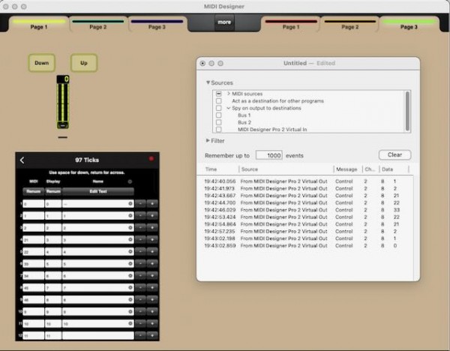Click Renum under the MIDI column
450x351 pixels.
click(x=33, y=191)
